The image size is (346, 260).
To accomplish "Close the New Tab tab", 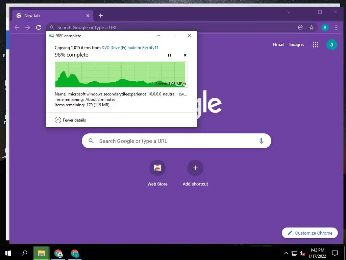I will 88,16.
